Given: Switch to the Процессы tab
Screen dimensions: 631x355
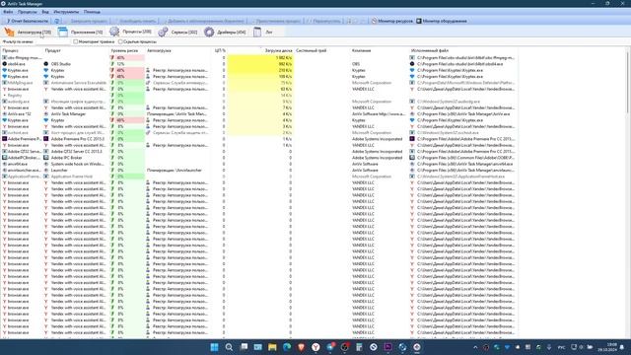Looking at the screenshot, I should 131,32.
